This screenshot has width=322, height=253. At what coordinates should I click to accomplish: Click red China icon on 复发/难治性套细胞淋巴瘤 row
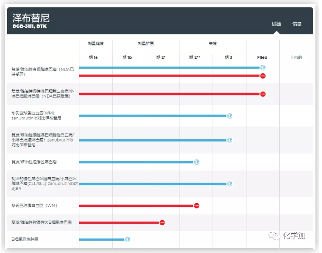pos(263,75)
